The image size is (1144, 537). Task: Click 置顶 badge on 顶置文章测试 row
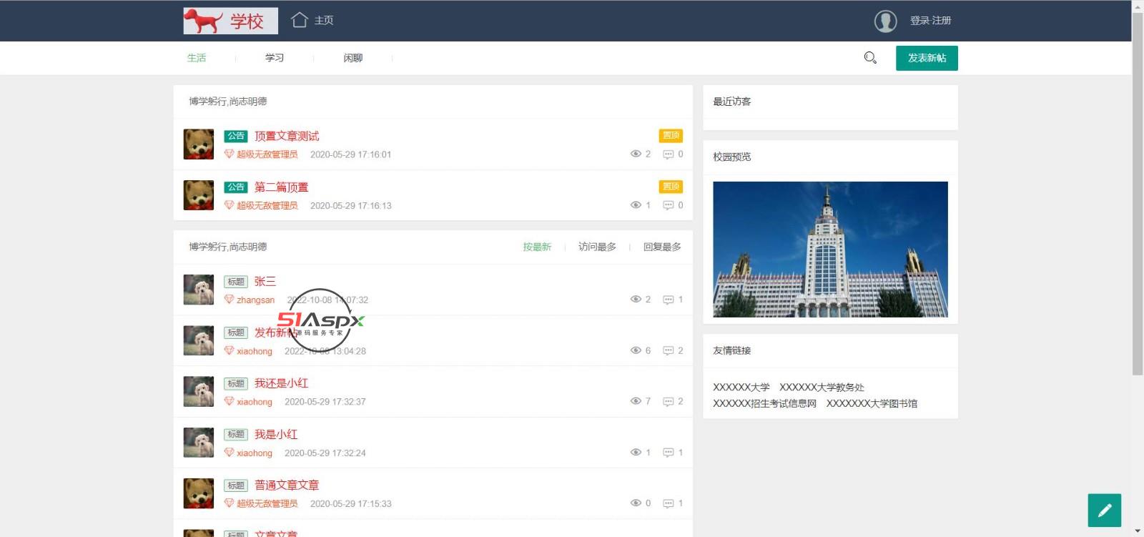(x=671, y=135)
